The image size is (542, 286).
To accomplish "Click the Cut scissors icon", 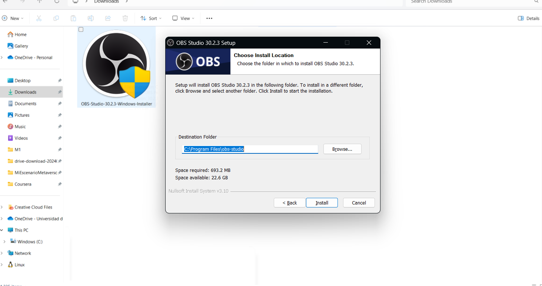I will click(x=39, y=18).
